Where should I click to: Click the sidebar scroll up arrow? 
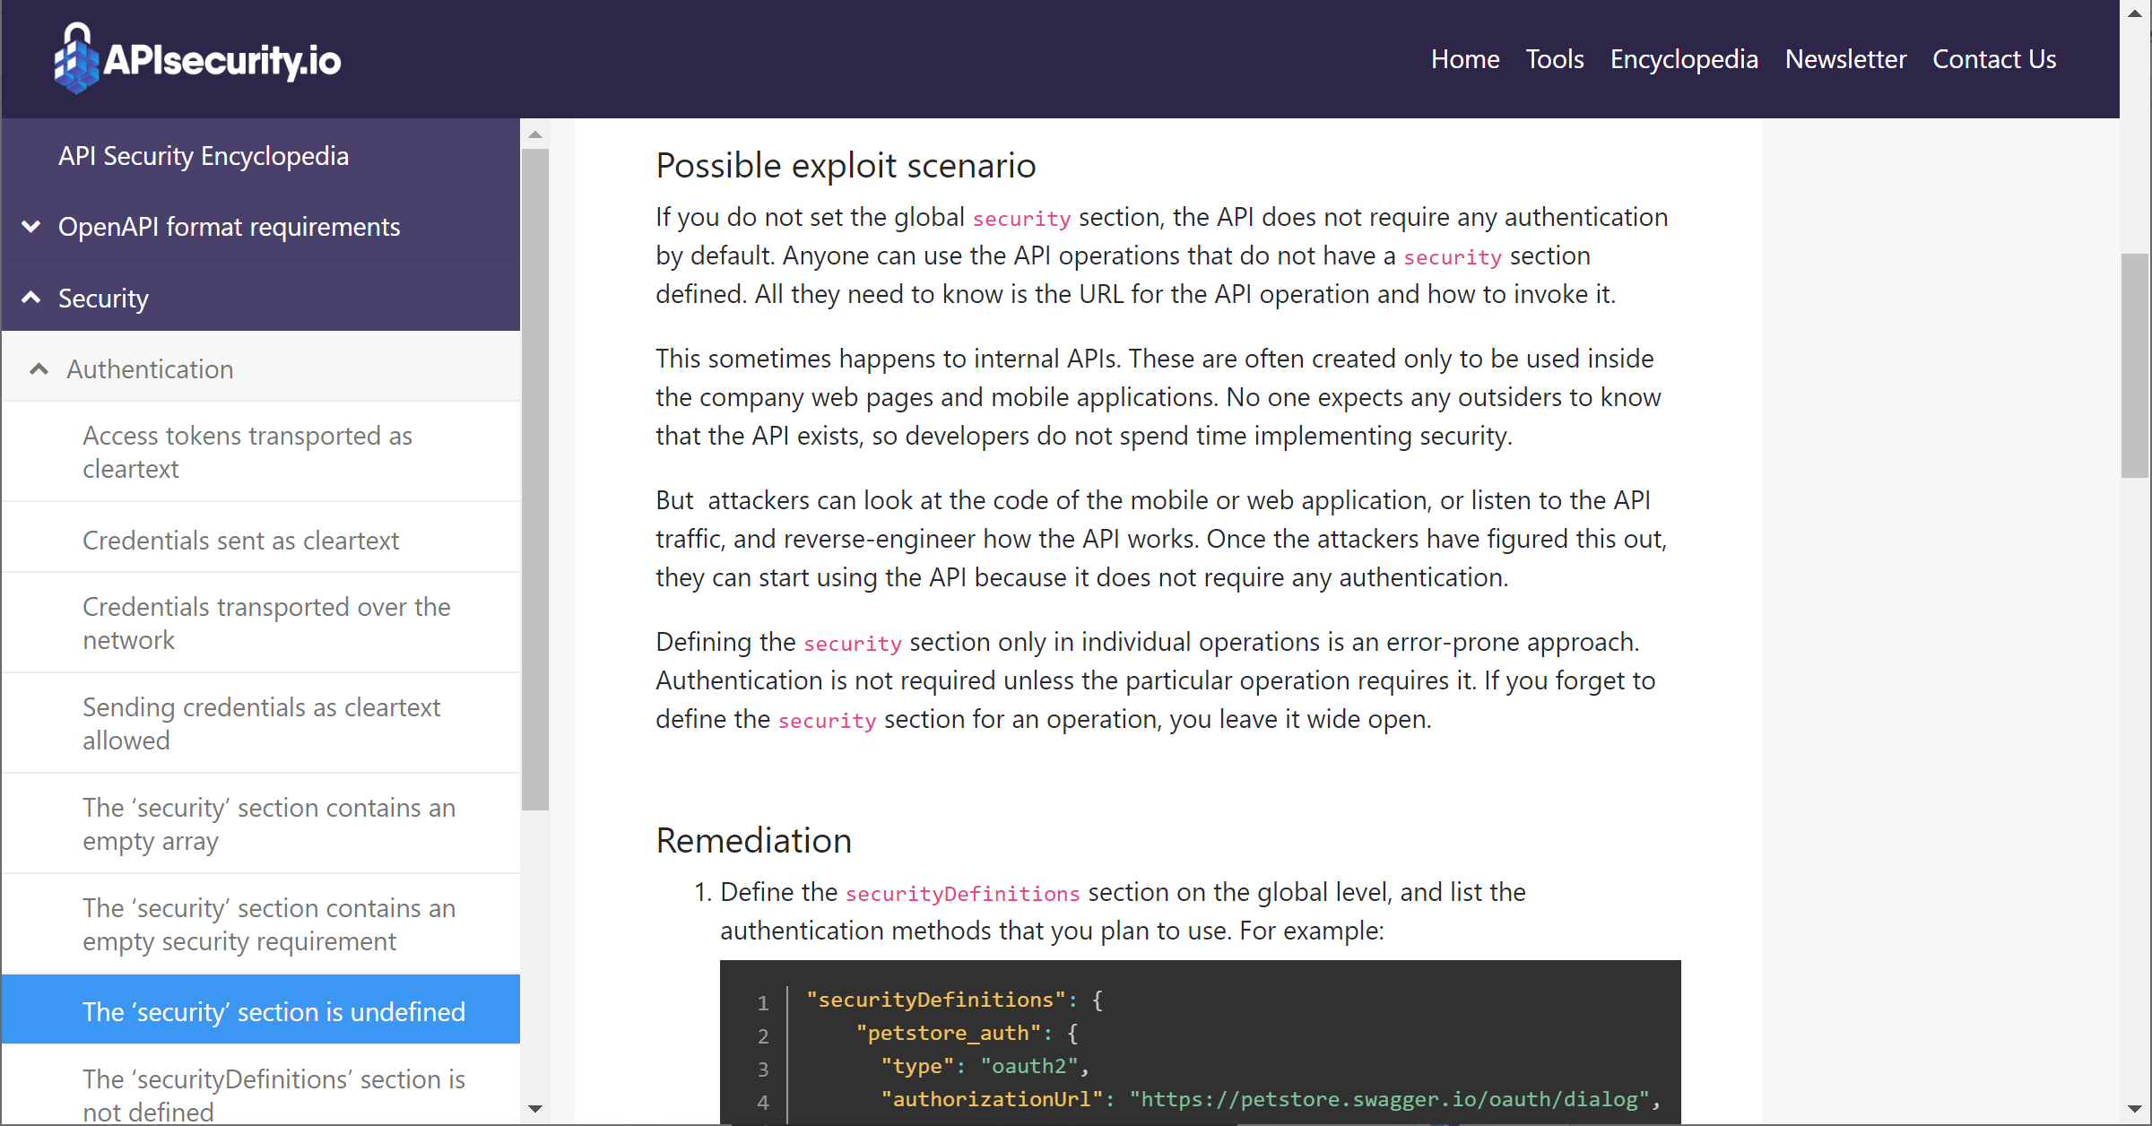[x=535, y=134]
